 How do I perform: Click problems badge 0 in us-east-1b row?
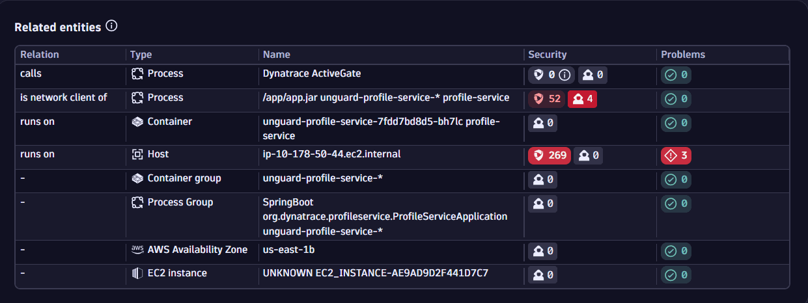click(x=676, y=251)
